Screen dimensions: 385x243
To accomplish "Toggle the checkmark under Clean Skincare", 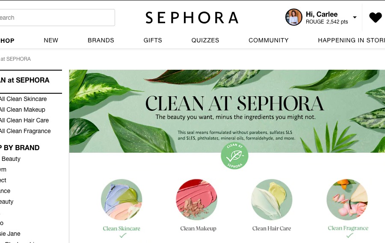I will (123, 236).
